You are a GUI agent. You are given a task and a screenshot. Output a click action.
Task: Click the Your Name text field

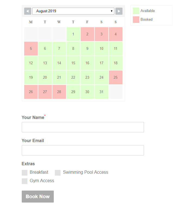point(83,127)
